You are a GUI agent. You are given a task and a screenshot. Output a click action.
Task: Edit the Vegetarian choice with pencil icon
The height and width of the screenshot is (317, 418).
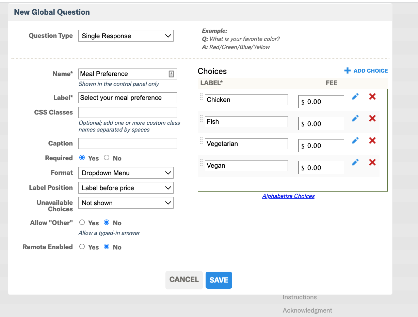pos(355,140)
